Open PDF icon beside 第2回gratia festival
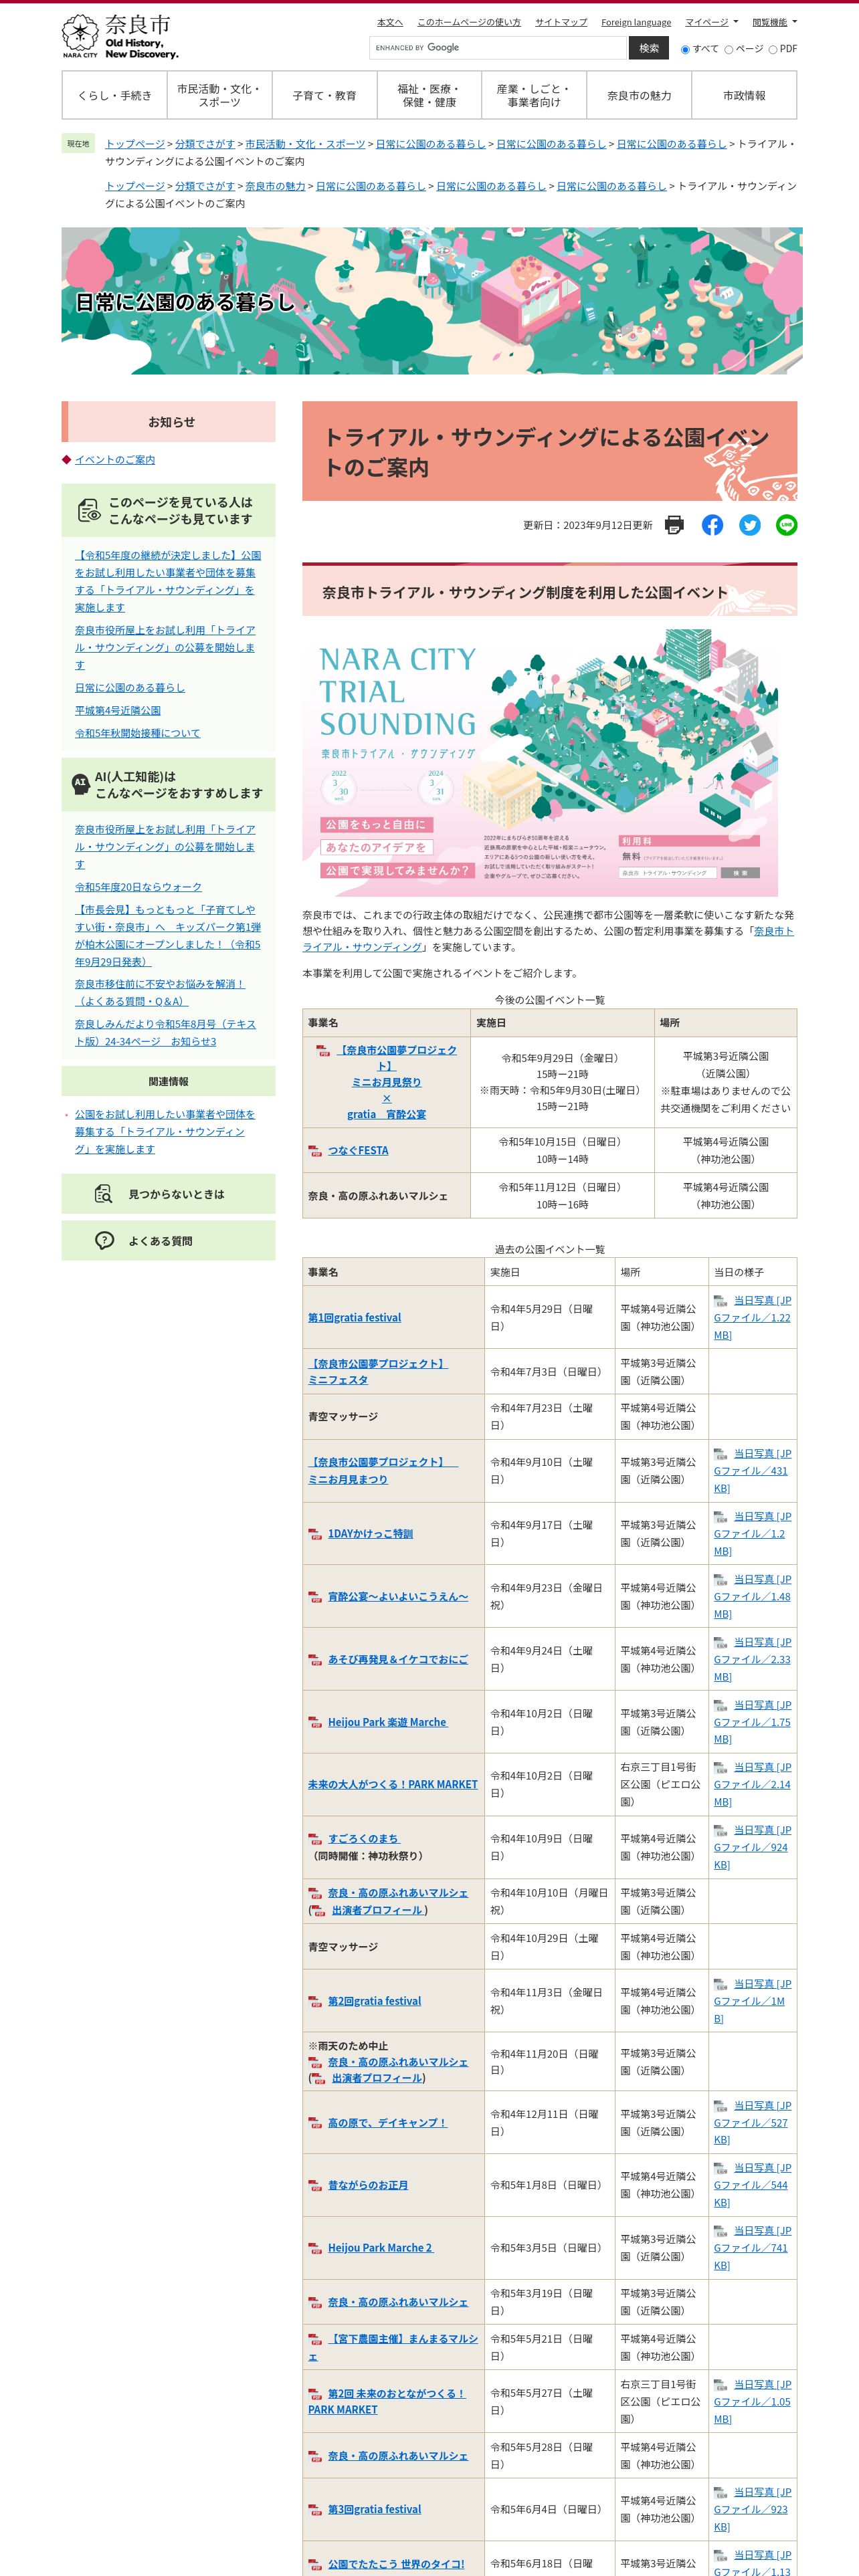Image resolution: width=859 pixels, height=2576 pixels. pyautogui.click(x=315, y=2001)
